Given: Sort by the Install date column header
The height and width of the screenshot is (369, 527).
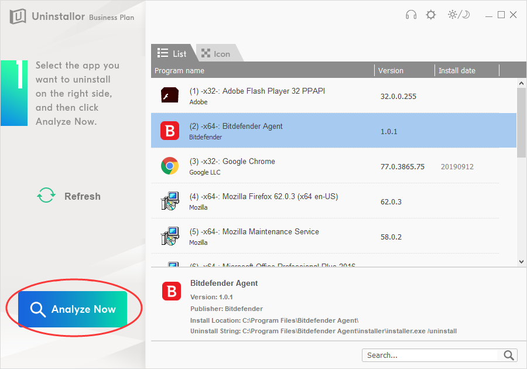Looking at the screenshot, I should (467, 70).
